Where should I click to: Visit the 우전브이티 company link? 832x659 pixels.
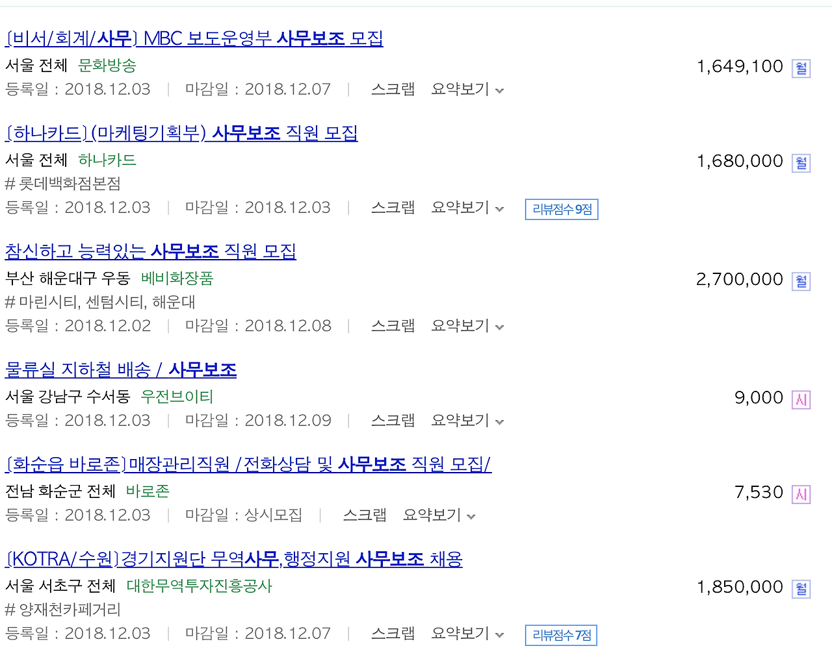point(177,397)
